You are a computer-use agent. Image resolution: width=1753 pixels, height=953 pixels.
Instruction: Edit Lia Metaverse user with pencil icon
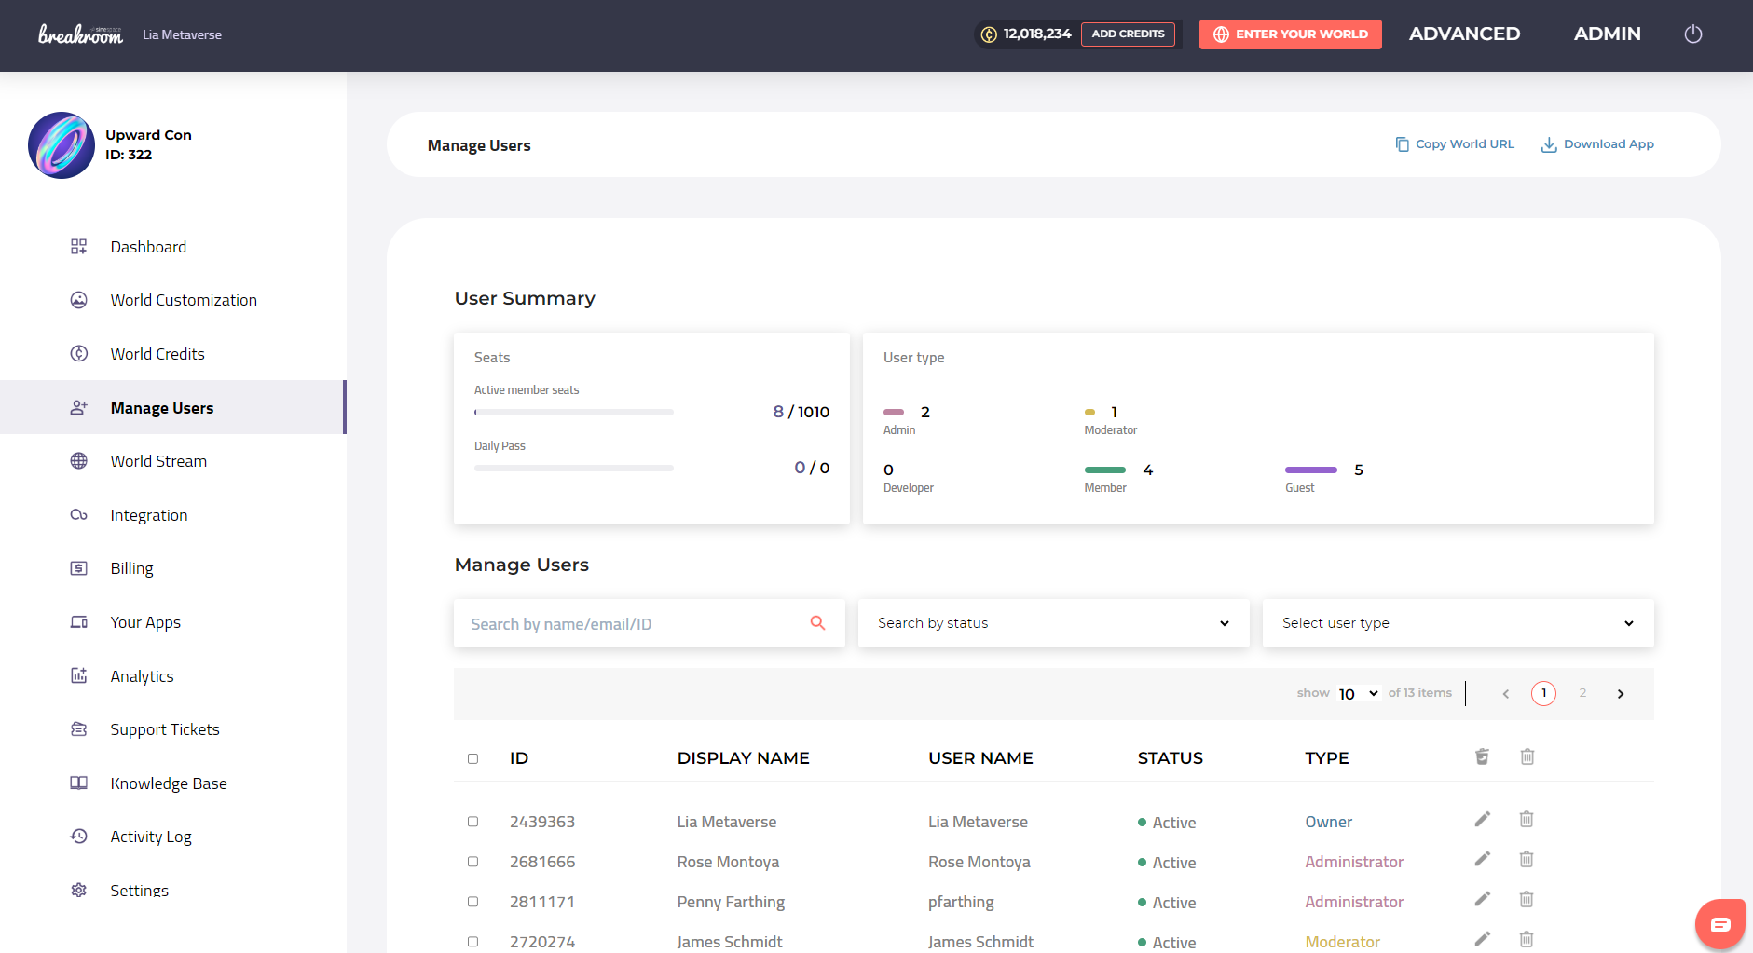1482,819
